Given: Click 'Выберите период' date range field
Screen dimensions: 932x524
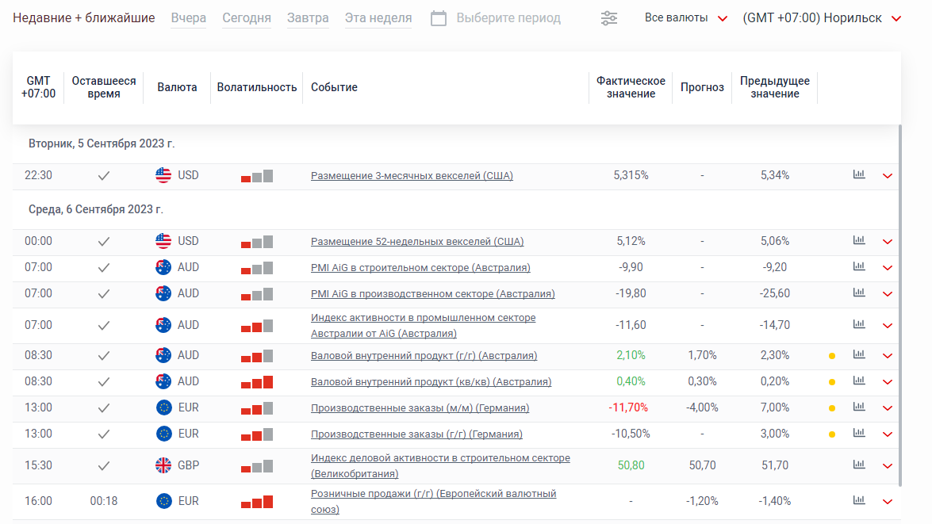Looking at the screenshot, I should [508, 17].
